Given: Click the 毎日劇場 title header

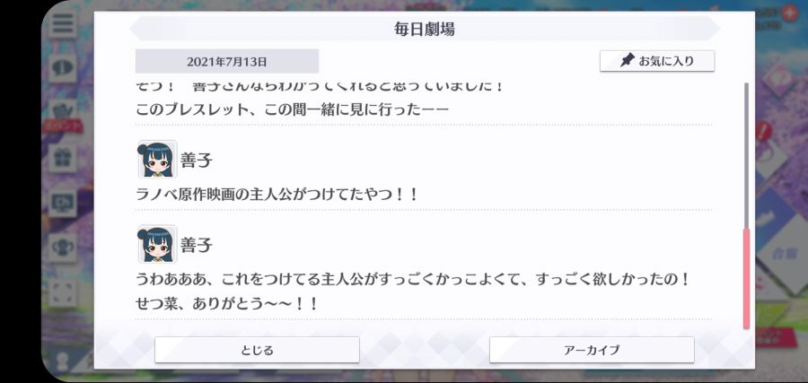Looking at the screenshot, I should coord(424,30).
